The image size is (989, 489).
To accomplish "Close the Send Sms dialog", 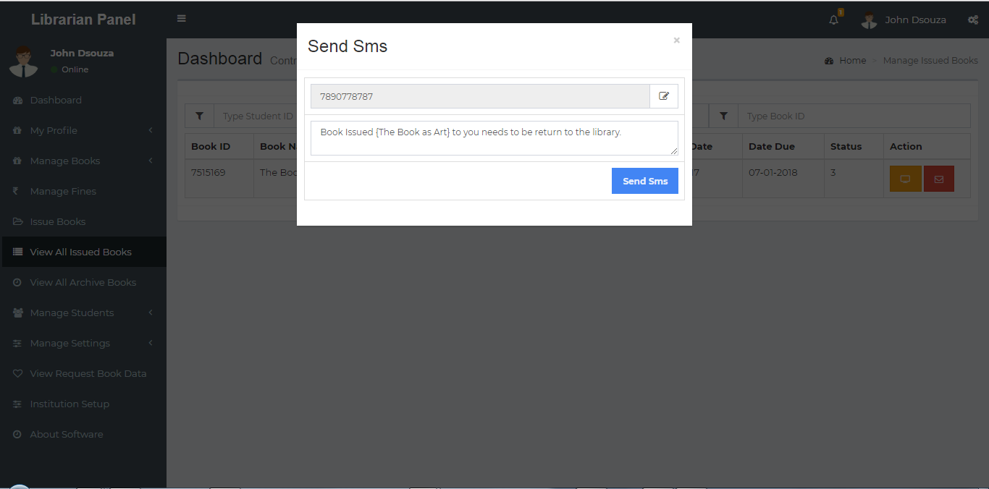I will click(x=676, y=41).
